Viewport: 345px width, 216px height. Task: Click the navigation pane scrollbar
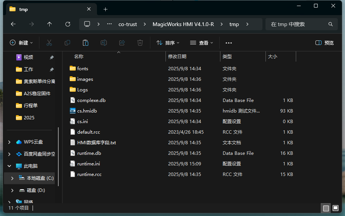[x=58, y=157]
